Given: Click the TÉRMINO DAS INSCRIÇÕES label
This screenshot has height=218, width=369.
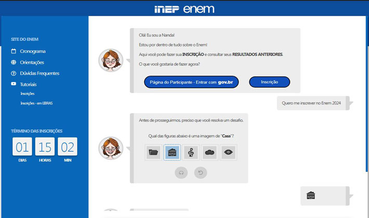Looking at the screenshot, I should 37,131.
